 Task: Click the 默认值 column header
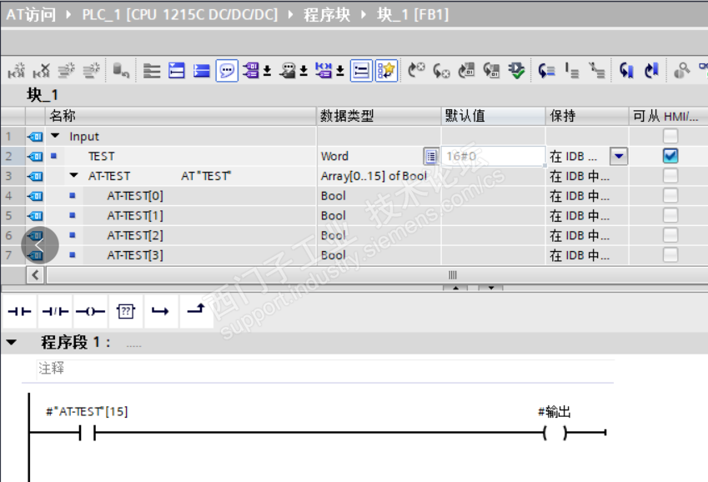[493, 116]
